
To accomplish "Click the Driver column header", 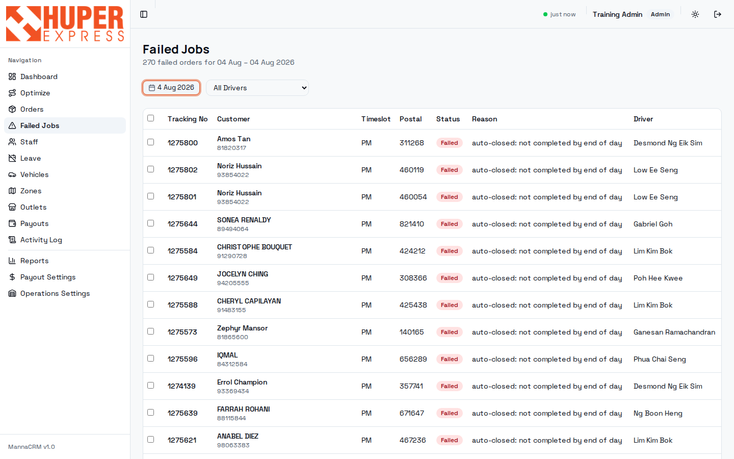I will (x=643, y=119).
